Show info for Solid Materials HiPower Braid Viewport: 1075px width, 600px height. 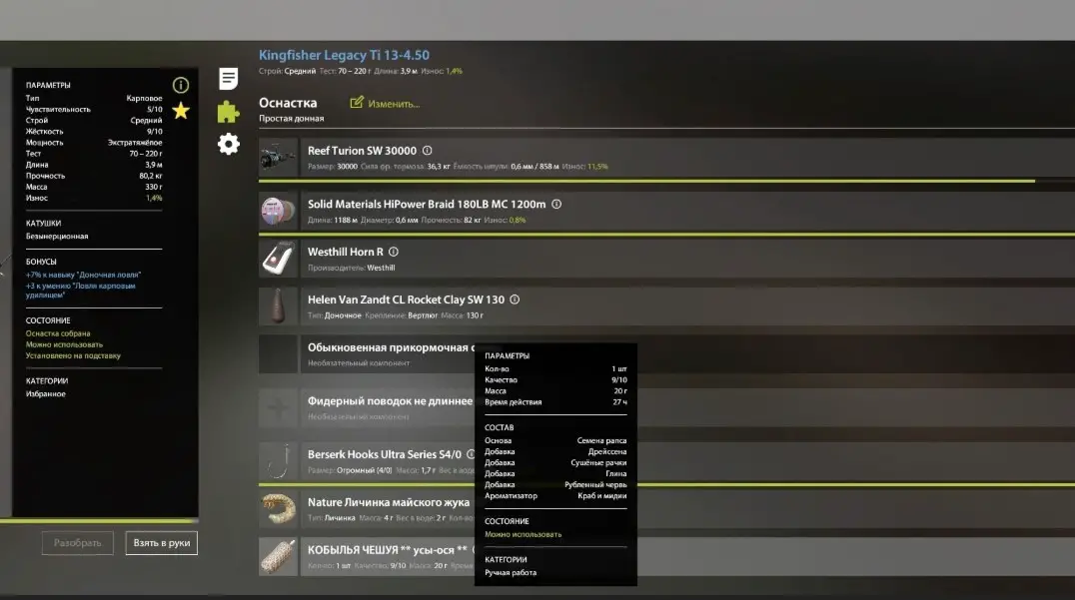[x=556, y=204]
